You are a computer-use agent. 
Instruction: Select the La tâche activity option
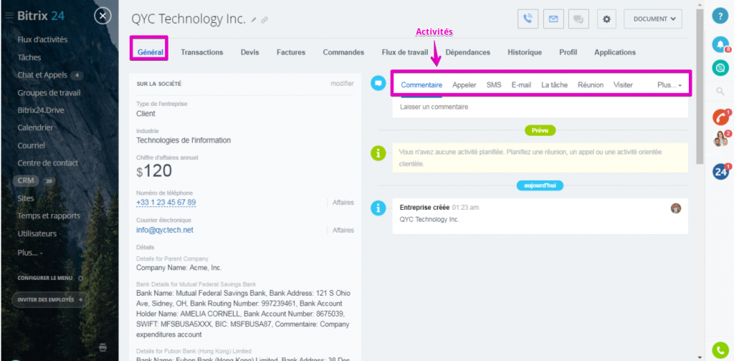tap(554, 85)
